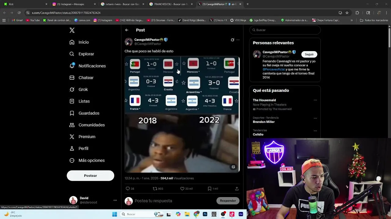Reload the page
Viewport: 391px width, 219px height.
pos(19,13)
